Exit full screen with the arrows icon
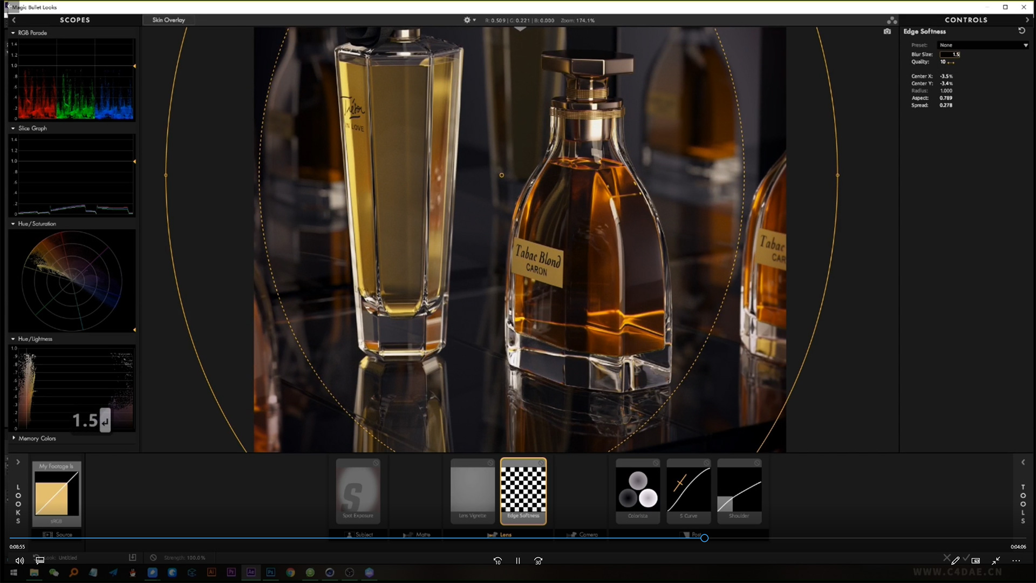Viewport: 1036px width, 583px height. (996, 561)
